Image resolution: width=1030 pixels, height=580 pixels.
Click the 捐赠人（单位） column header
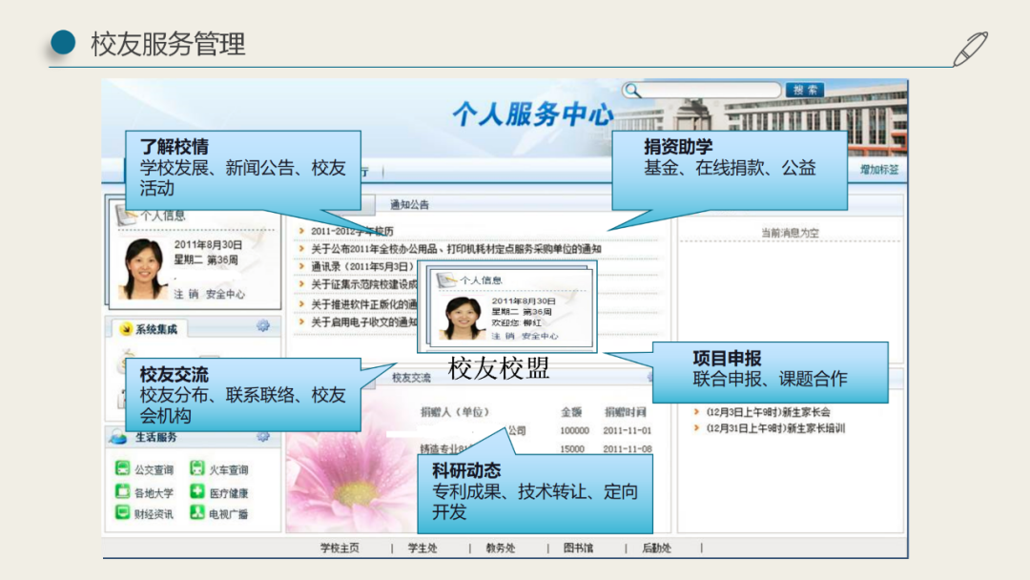pos(455,412)
